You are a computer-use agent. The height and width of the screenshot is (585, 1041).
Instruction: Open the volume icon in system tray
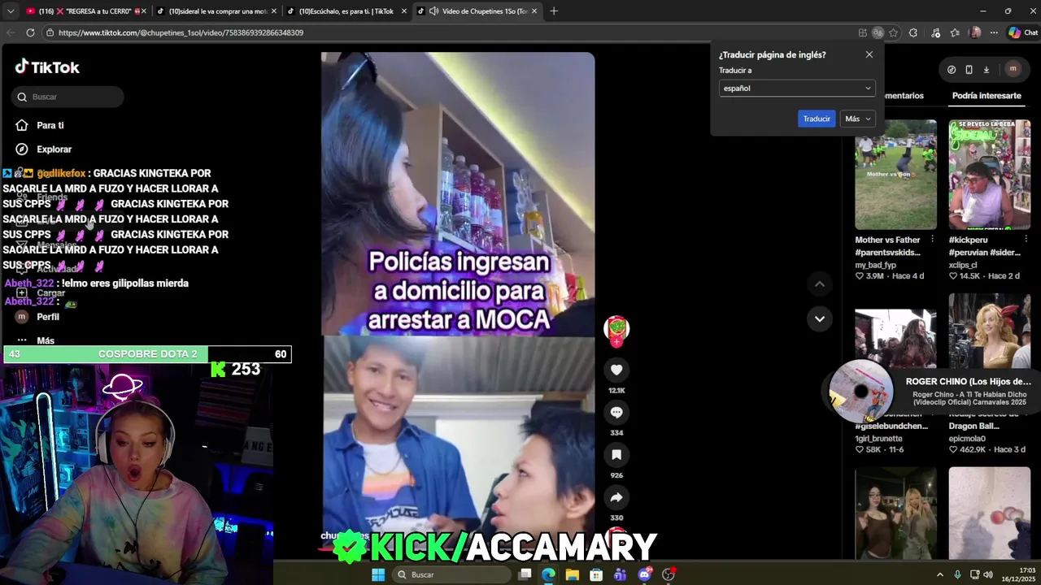(988, 574)
